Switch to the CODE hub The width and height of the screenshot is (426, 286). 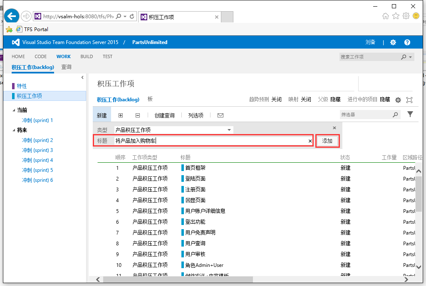40,56
